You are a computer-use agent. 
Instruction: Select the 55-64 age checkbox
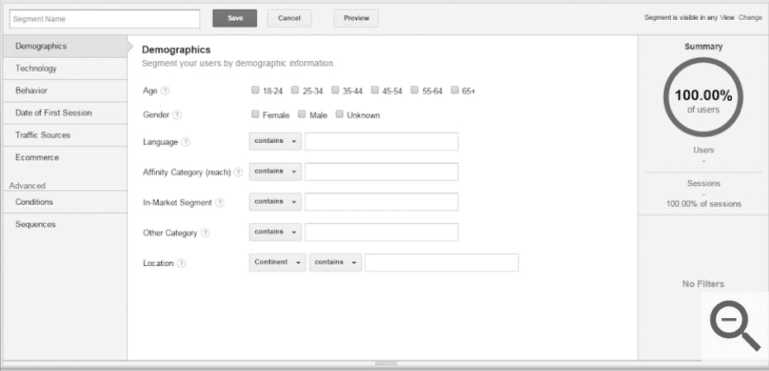[x=415, y=90]
